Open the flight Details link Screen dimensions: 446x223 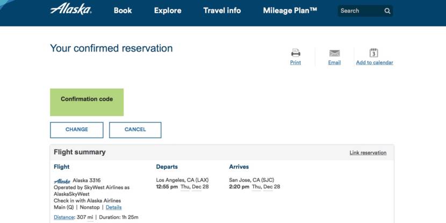[x=113, y=207]
